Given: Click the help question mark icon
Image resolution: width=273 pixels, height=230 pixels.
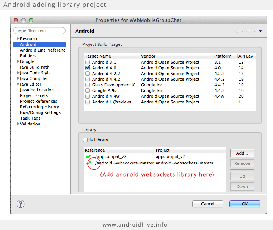Looking at the screenshot, I should (x=20, y=204).
